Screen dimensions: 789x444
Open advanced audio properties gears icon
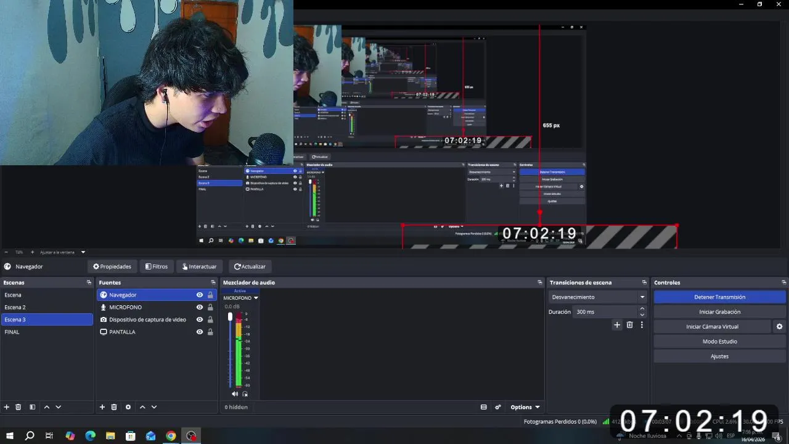pos(498,407)
